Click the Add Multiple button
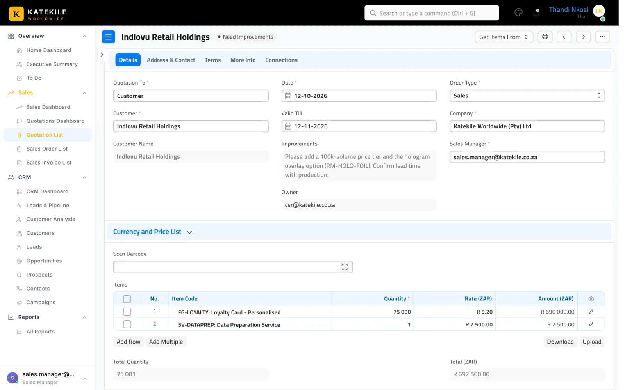Viewport: 625px width, 390px height. [166, 342]
